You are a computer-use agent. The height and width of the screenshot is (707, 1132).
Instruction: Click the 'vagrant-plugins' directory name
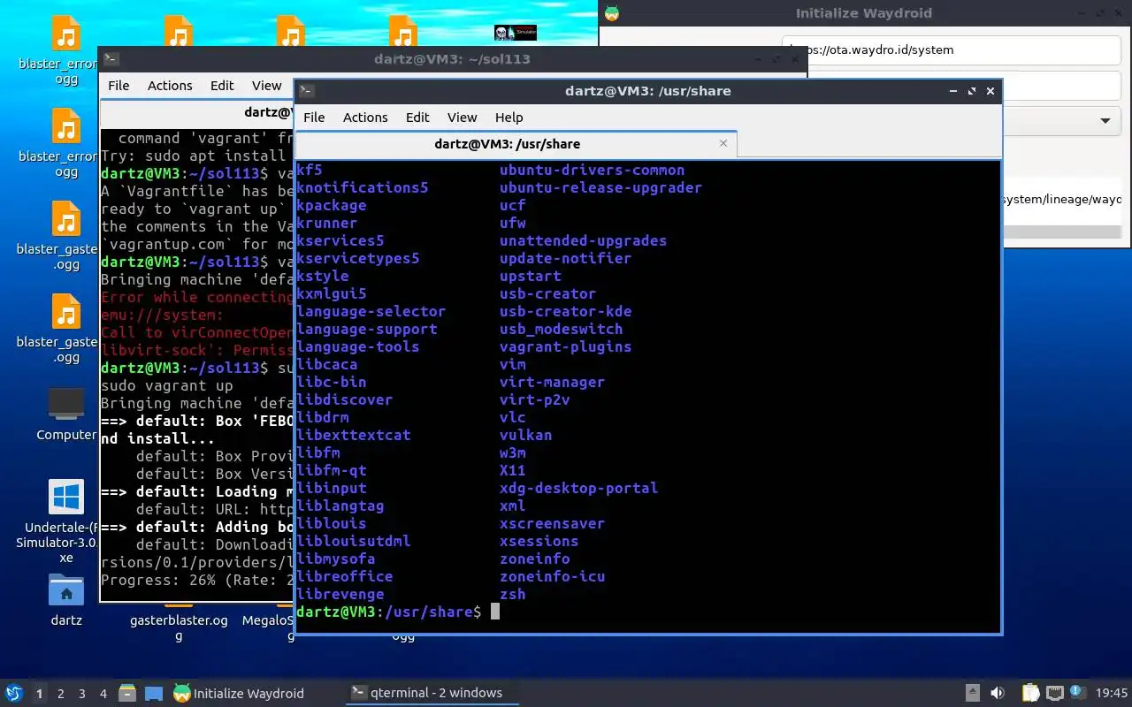[x=565, y=346]
